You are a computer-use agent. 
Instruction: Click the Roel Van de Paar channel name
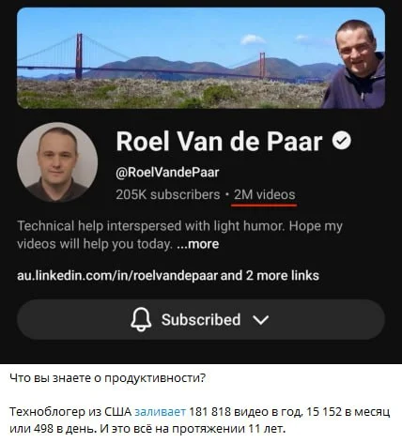[219, 142]
